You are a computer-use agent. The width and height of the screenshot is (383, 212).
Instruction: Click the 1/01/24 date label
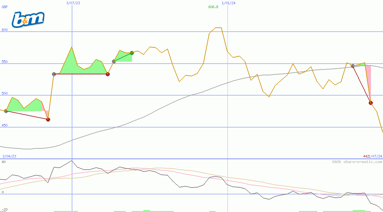(x=228, y=3)
